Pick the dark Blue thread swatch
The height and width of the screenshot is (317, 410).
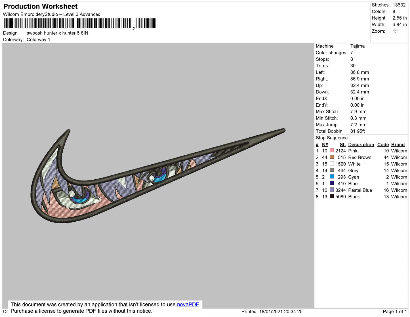pyautogui.click(x=332, y=183)
